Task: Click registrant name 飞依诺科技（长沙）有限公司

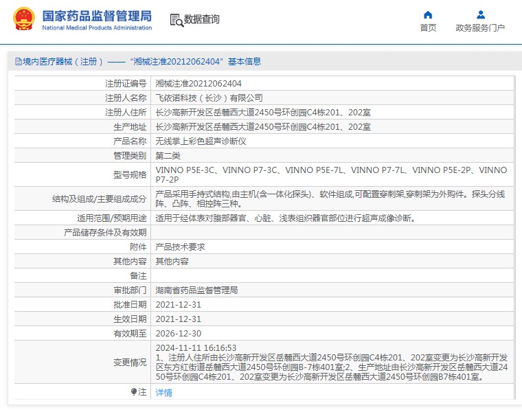Action: [x=209, y=98]
